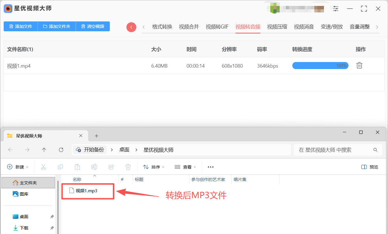This screenshot has width=388, height=234.
Task: Click the Explorer share icon
Action: pyautogui.click(x=111, y=167)
